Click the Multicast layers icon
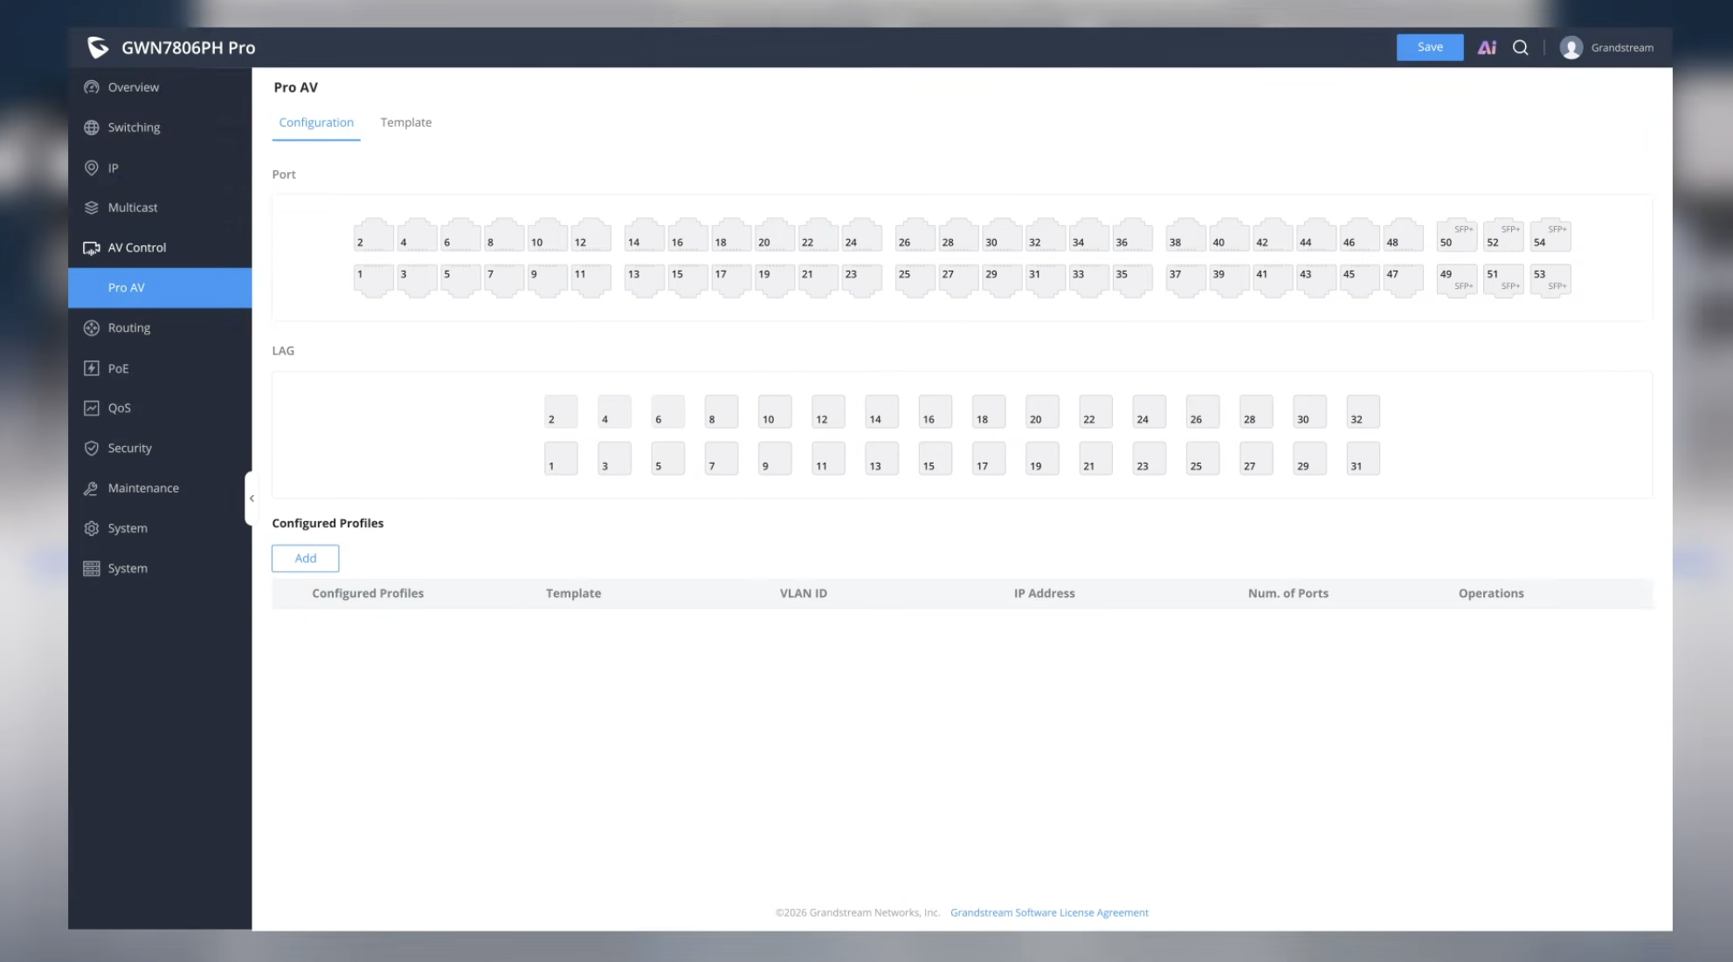Viewport: 1733px width, 962px height. (x=91, y=208)
